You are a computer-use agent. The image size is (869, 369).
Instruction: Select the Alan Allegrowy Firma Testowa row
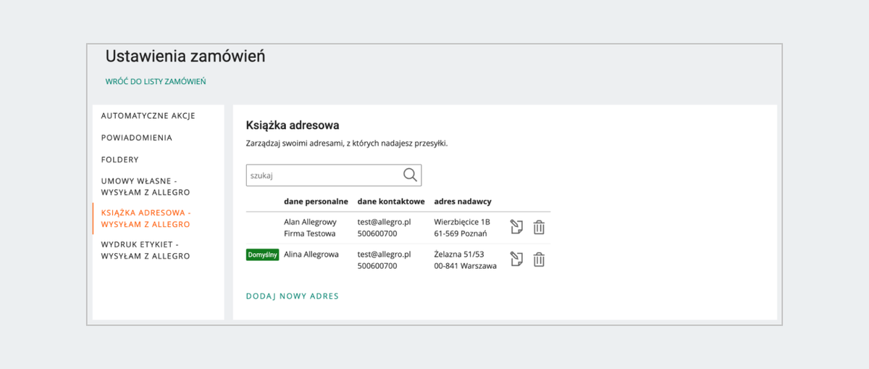pos(398,228)
